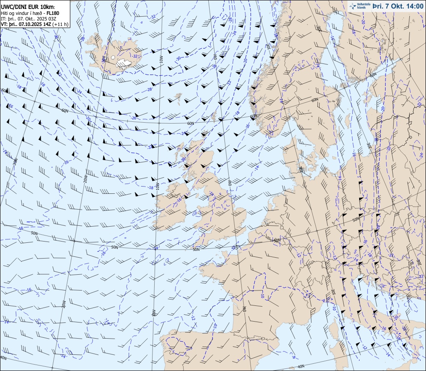Click the 'Hiti og vindur í hæð - FL180' line
Image resolution: width=426 pixels, height=371 pixels.
point(30,13)
